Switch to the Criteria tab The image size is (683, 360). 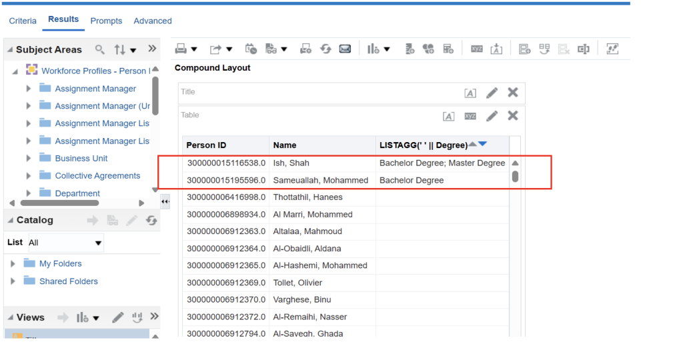23,21
